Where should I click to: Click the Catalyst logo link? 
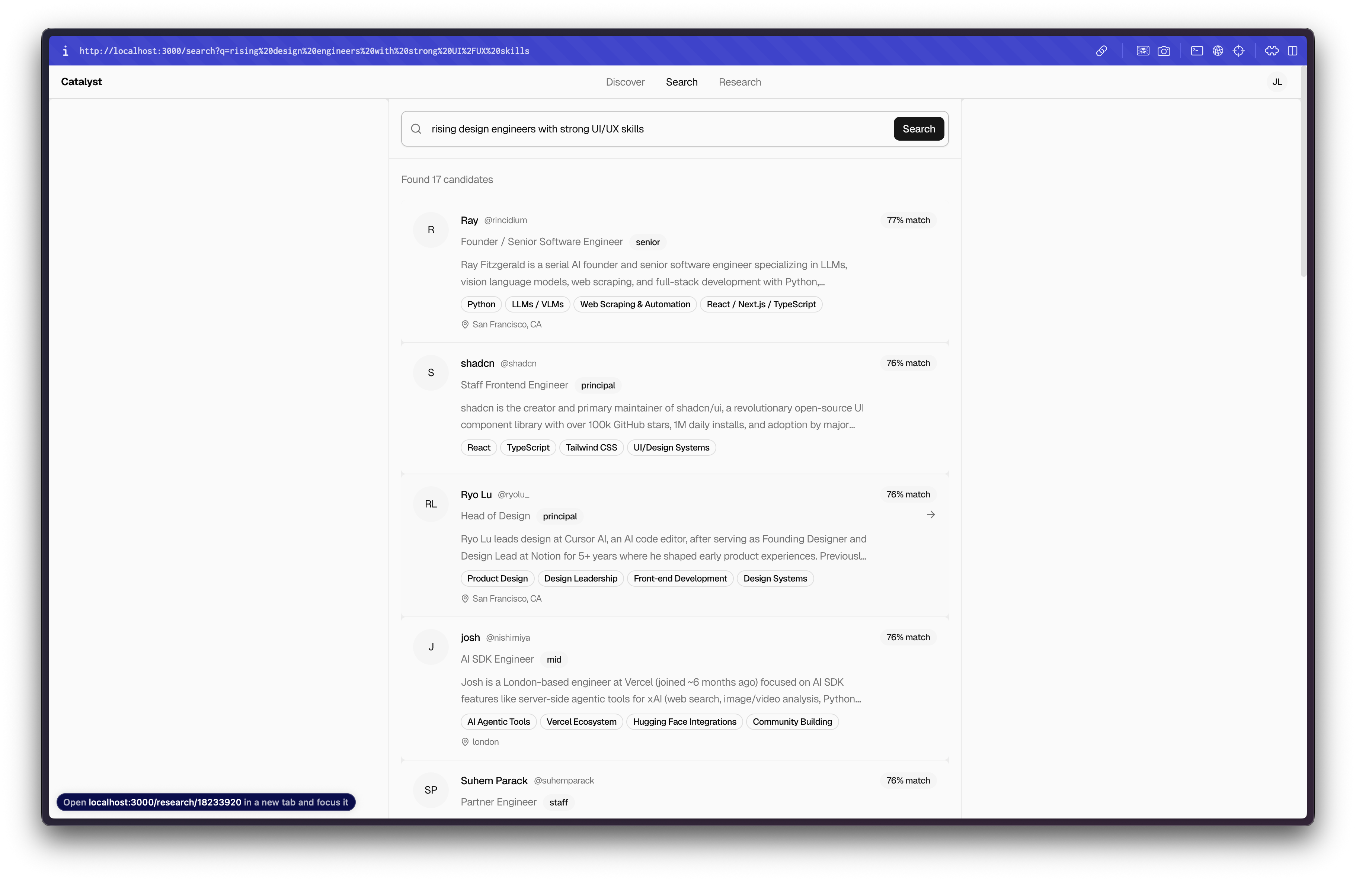click(81, 81)
